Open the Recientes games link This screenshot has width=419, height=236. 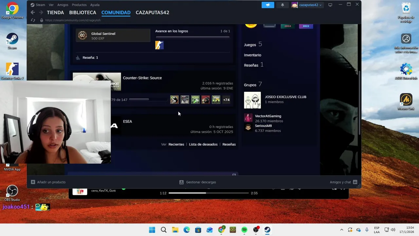pos(176,144)
